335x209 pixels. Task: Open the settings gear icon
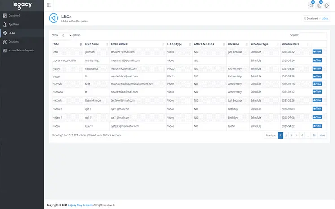(327, 6)
